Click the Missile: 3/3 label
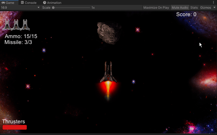 18,42
